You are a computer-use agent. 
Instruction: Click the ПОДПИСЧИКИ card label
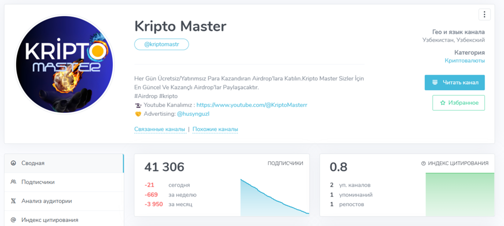coord(286,163)
